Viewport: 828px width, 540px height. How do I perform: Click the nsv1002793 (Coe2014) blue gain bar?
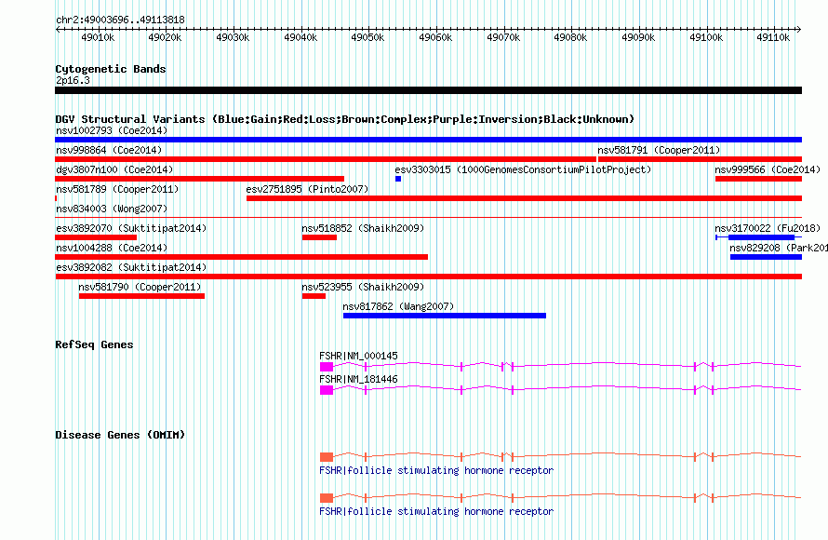pos(428,140)
